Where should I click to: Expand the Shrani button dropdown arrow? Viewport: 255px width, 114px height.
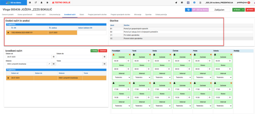click(243, 10)
